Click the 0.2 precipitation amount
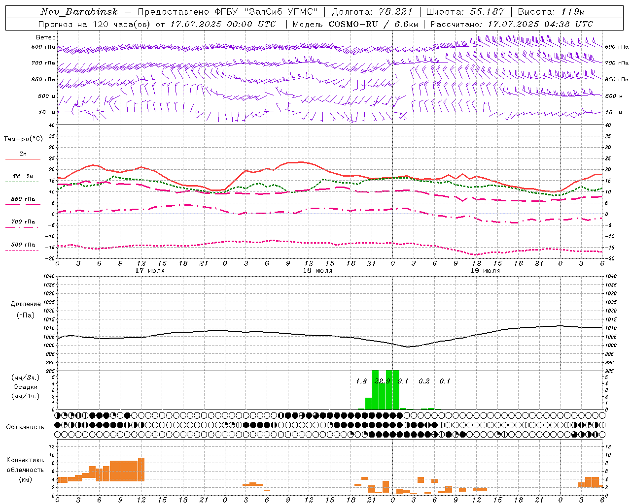Image resolution: width=631 pixels, height=504 pixels. (424, 381)
